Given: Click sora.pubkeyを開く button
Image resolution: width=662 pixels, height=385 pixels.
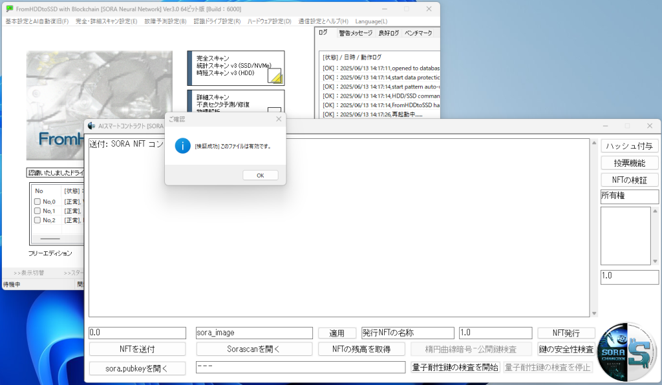Looking at the screenshot, I should click(x=137, y=369).
